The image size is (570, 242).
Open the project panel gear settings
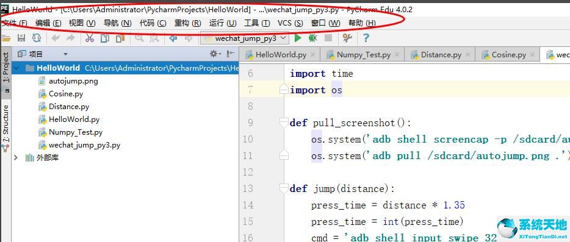[x=214, y=54]
